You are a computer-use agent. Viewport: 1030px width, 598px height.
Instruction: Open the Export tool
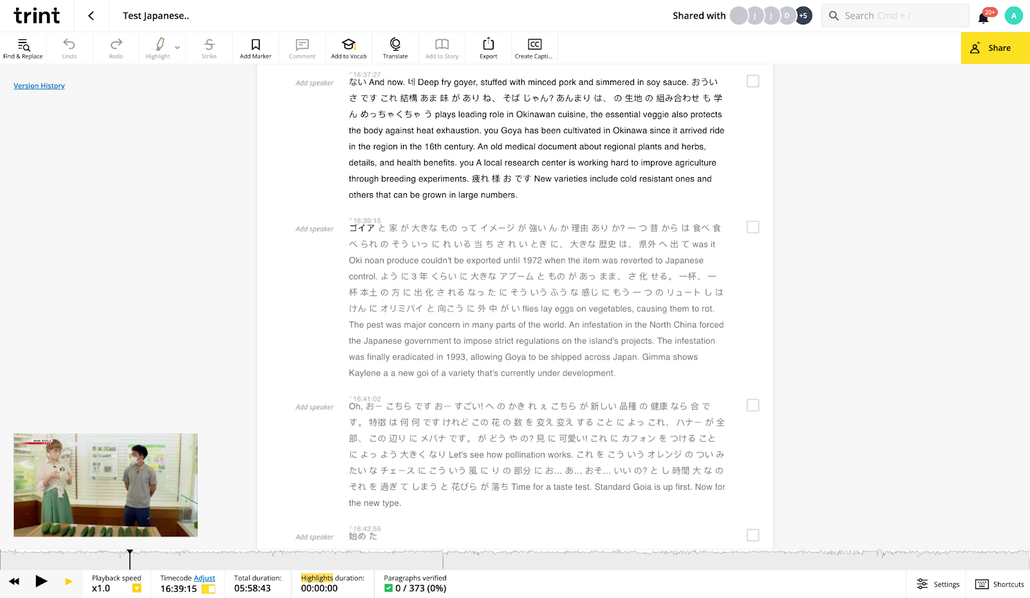(489, 48)
